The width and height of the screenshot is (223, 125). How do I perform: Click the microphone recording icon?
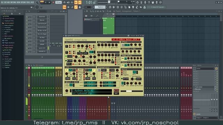tap(145, 2)
